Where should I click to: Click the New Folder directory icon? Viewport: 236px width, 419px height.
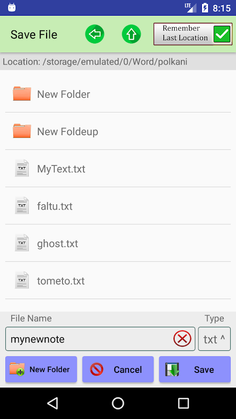coord(22,94)
